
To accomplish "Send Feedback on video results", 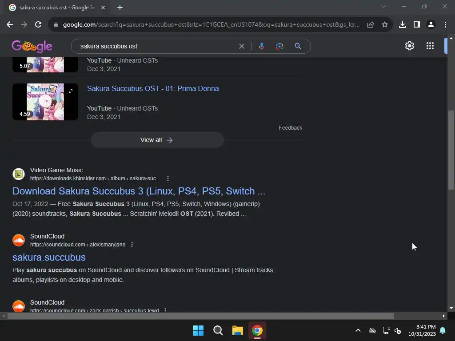I will (x=290, y=128).
